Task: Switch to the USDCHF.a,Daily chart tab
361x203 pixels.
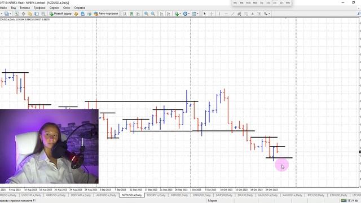Action: [31, 195]
